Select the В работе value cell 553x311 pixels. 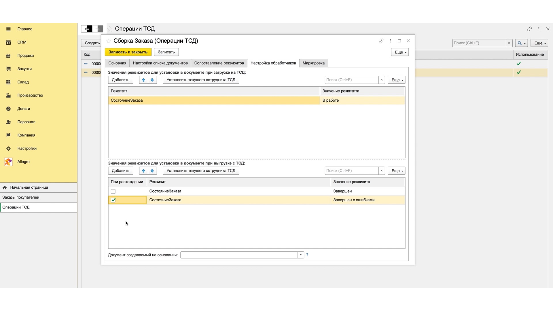(x=362, y=100)
